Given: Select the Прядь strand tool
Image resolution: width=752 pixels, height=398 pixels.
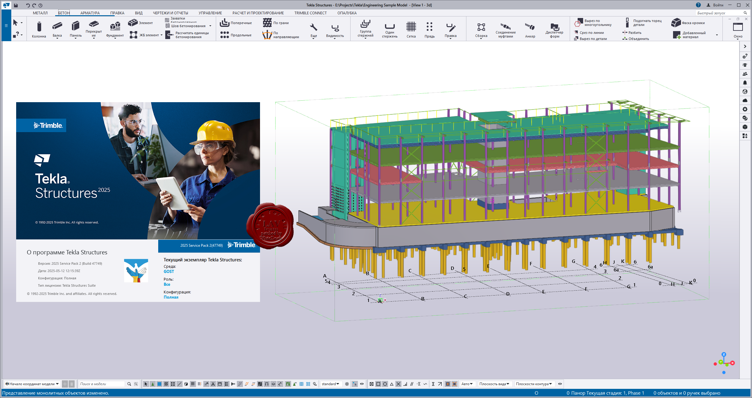Looking at the screenshot, I should [429, 30].
